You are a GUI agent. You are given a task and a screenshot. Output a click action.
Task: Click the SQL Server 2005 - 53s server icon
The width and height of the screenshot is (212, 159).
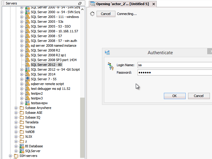pos(28,22)
